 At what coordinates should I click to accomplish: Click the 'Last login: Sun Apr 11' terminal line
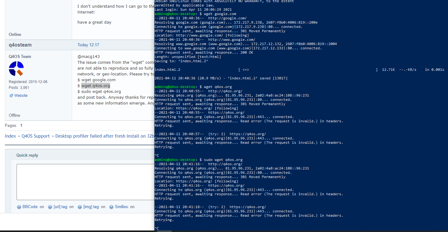coord(193,10)
